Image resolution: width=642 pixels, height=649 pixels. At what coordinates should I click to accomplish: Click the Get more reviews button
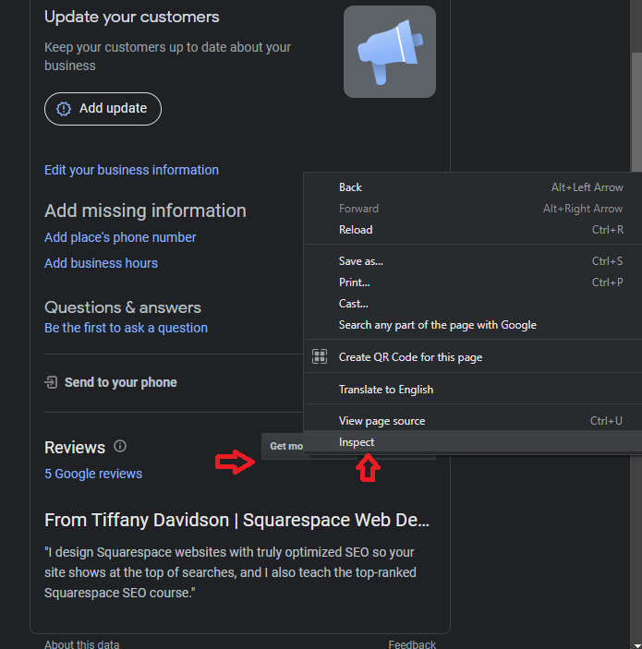(283, 446)
